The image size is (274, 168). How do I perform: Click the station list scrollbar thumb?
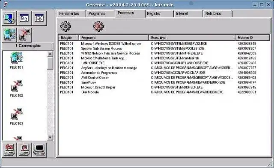click(x=50, y=63)
